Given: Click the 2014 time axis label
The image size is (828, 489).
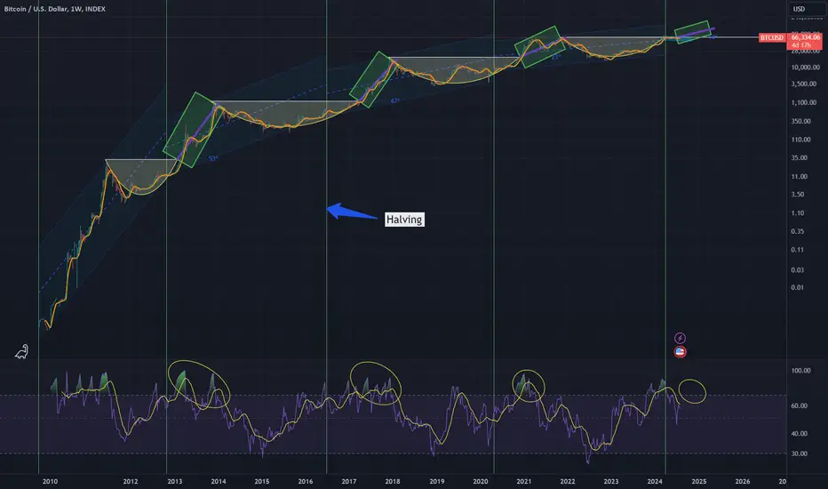Looking at the screenshot, I should tap(218, 482).
